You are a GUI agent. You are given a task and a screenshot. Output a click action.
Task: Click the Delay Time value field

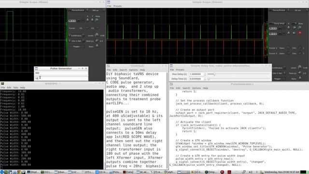coord(196,79)
